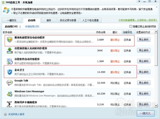This screenshot has height=119, width=160.
Task: Click the Windows flag icon in banner
Action: [6, 11]
